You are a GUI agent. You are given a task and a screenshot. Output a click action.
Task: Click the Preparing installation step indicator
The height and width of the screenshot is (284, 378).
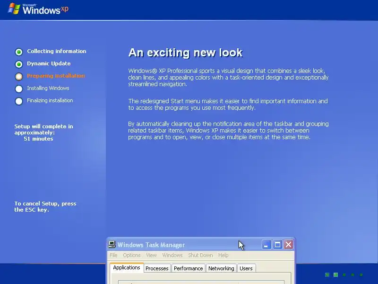(19, 77)
